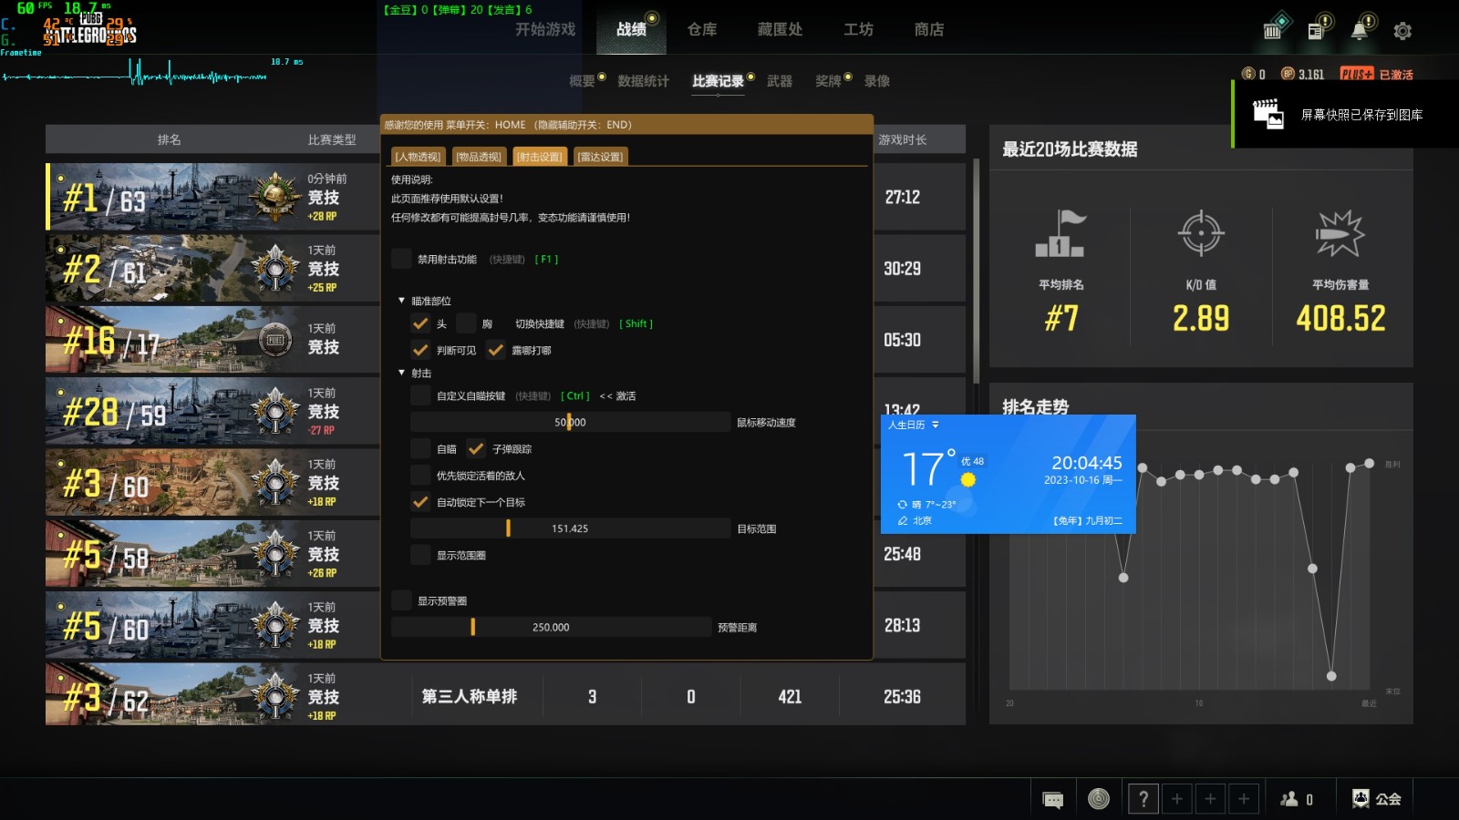Enable 自定义自瞄按键 checkbox

[420, 395]
